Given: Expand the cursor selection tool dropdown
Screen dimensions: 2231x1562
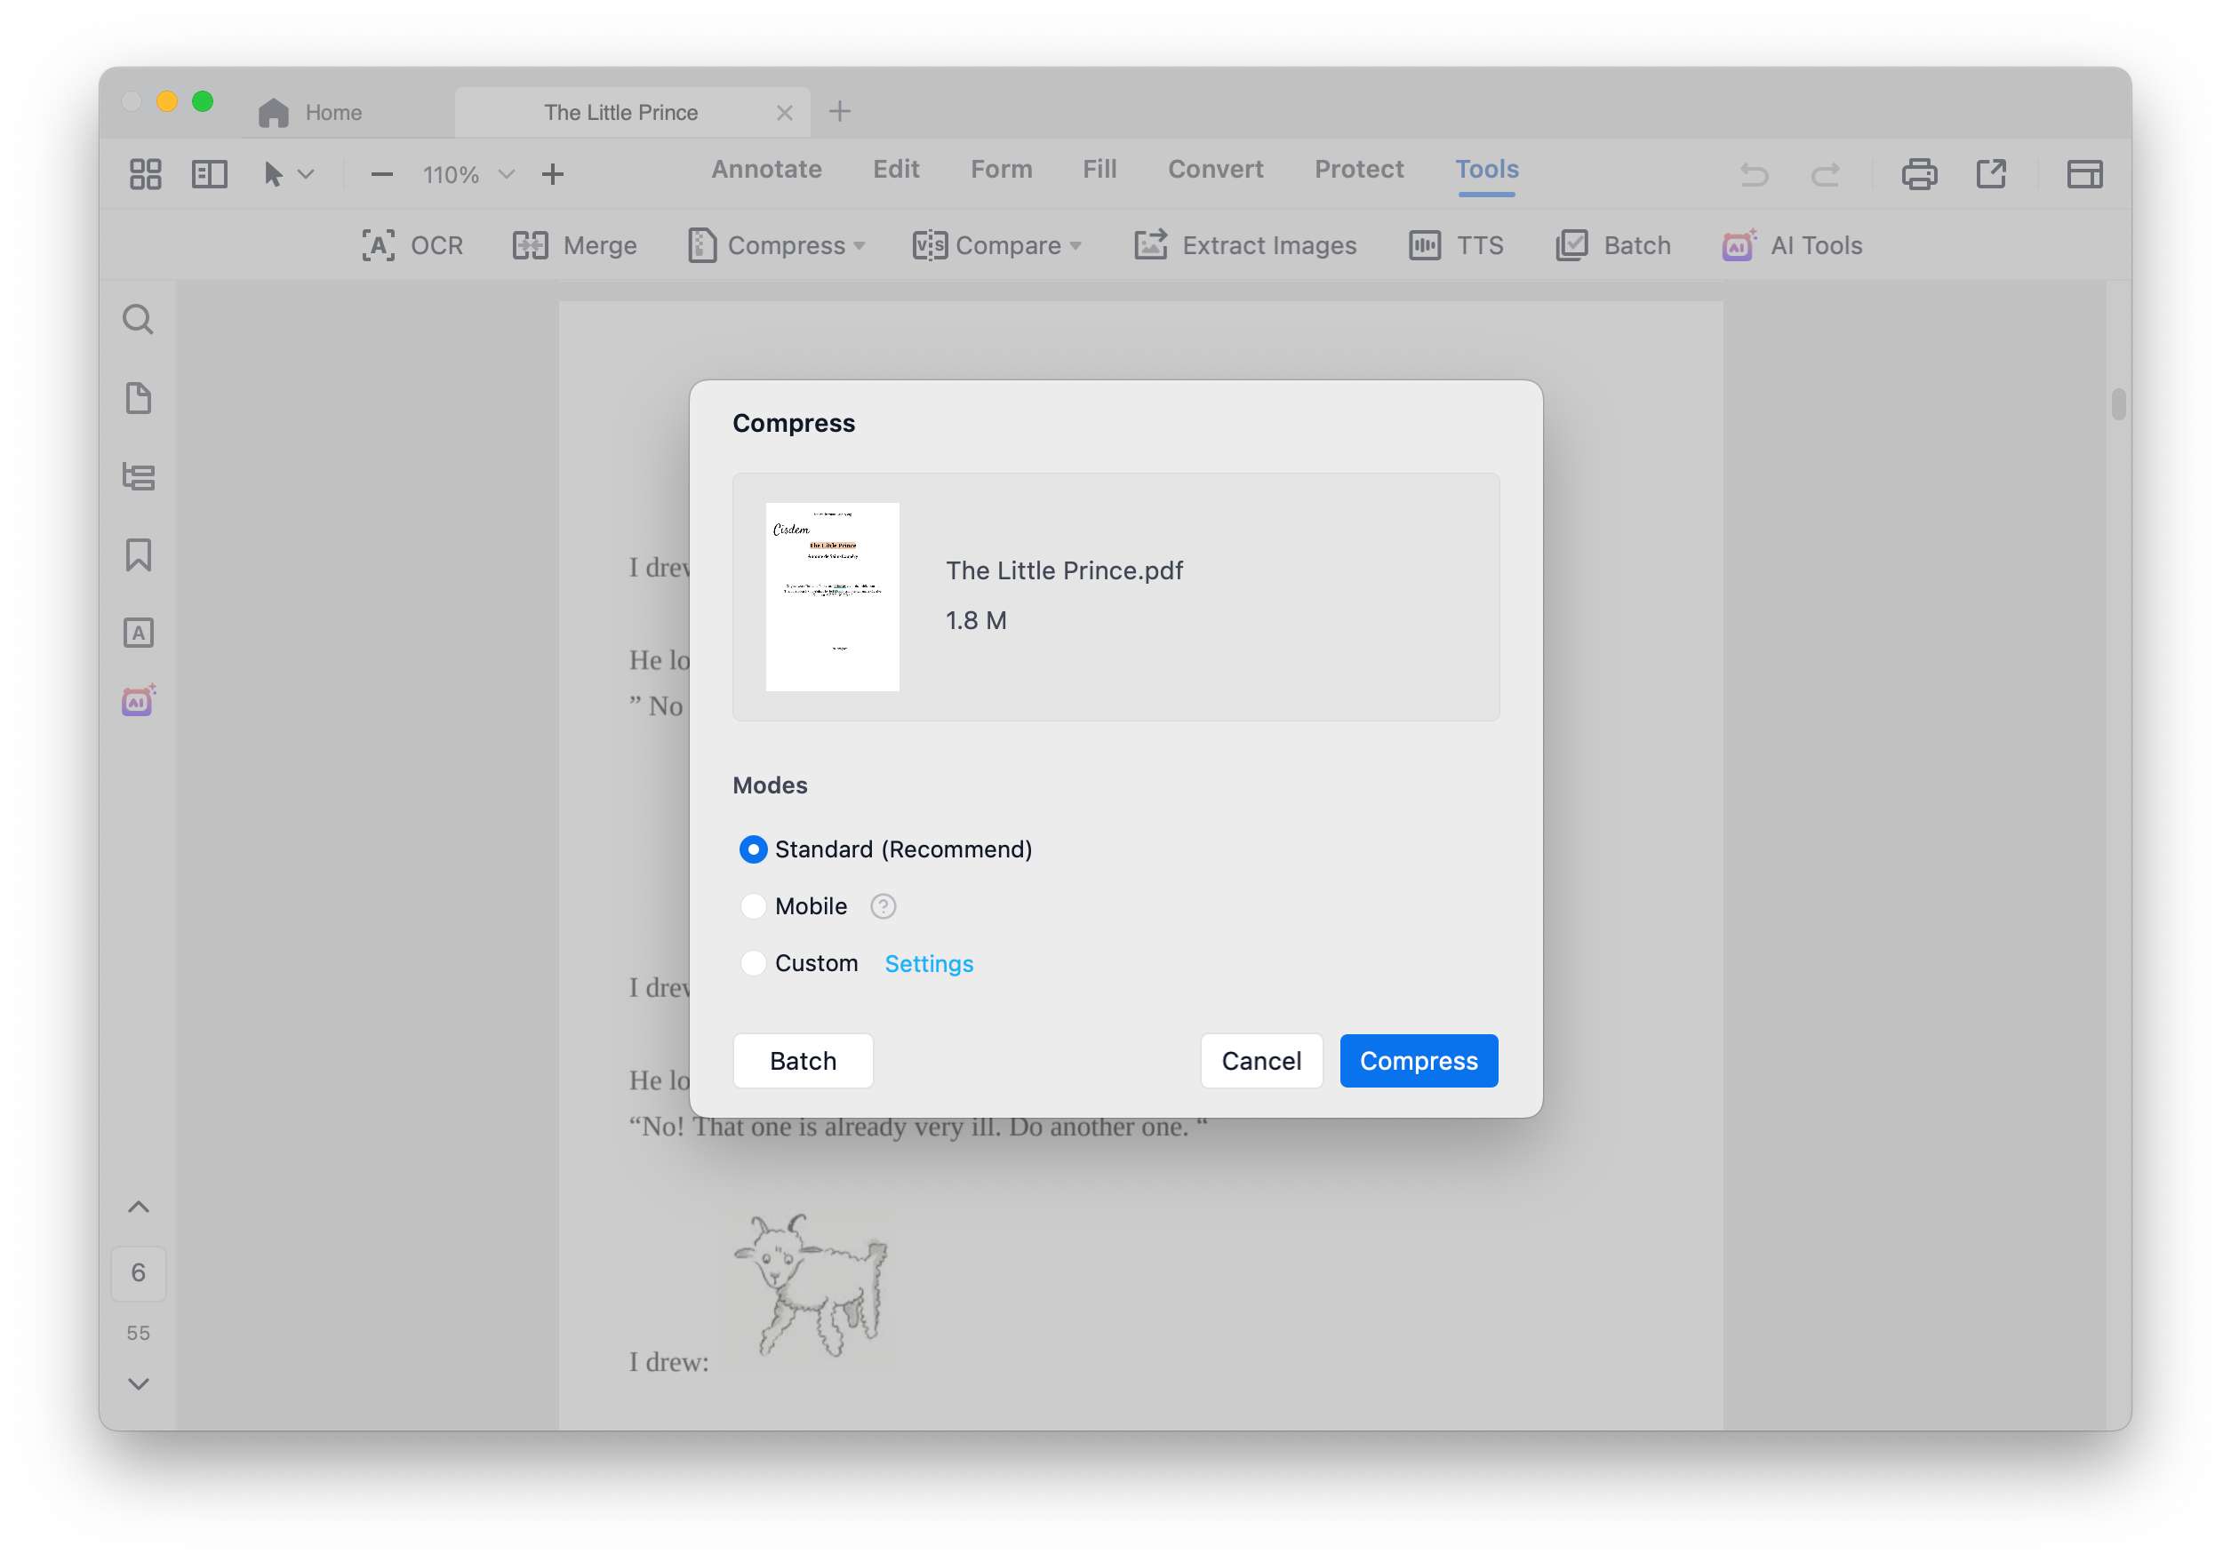Looking at the screenshot, I should tap(306, 175).
